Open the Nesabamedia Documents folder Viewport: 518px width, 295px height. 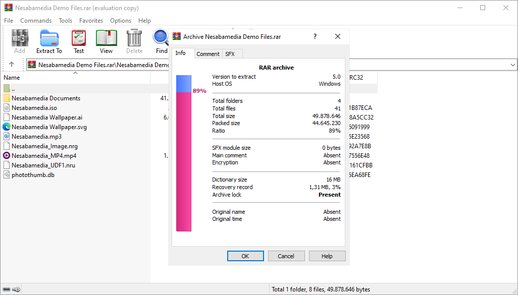tap(46, 98)
